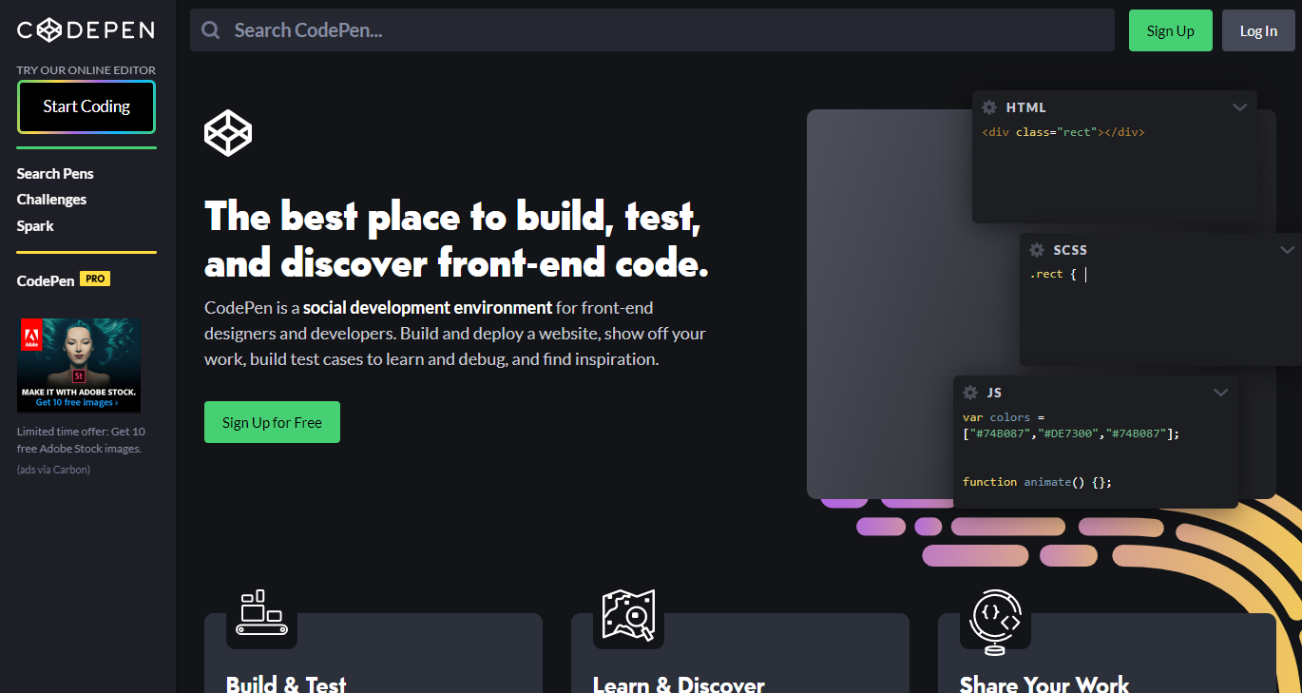The image size is (1302, 693).
Task: Click the main headline text
Action: [x=456, y=240]
